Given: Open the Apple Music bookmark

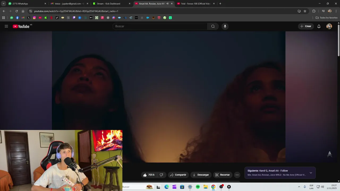Looking at the screenshot, I should [x=102, y=18].
